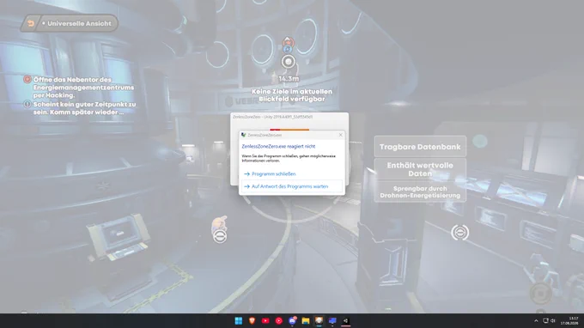Viewport: 584px width, 328px height.
Task: Open the Discord taskbar icon with the notification badge
Action: 292,320
